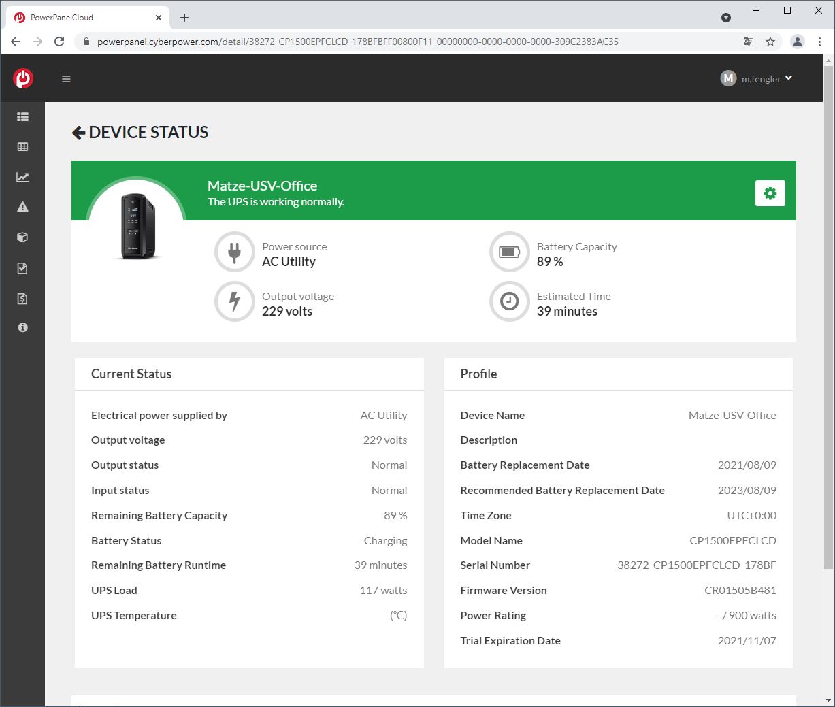Click the DEVICE STATUS page heading

point(148,133)
